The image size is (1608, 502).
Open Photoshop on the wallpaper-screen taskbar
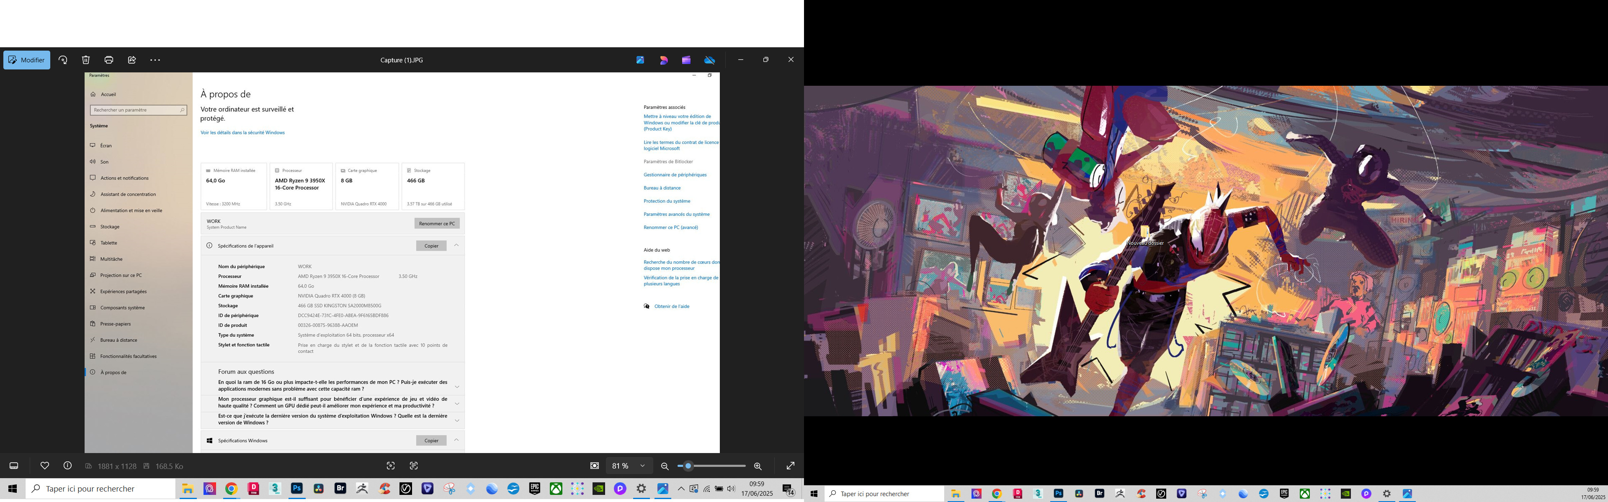click(x=1059, y=494)
